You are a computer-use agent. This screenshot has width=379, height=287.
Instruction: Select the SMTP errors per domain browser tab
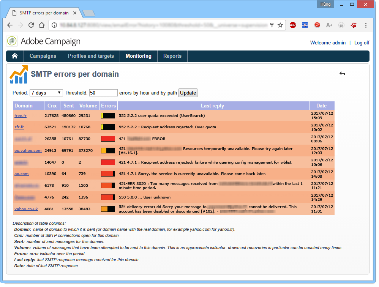pos(44,13)
